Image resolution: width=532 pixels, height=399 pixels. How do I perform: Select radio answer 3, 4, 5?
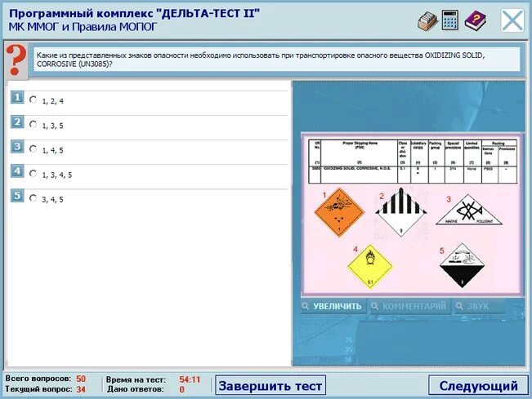[33, 197]
